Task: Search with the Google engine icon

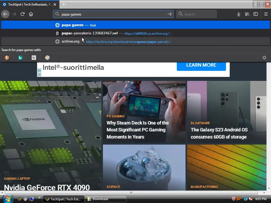Action: pos(47,58)
